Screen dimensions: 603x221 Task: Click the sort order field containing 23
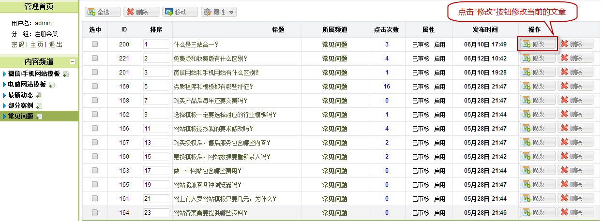(x=156, y=212)
